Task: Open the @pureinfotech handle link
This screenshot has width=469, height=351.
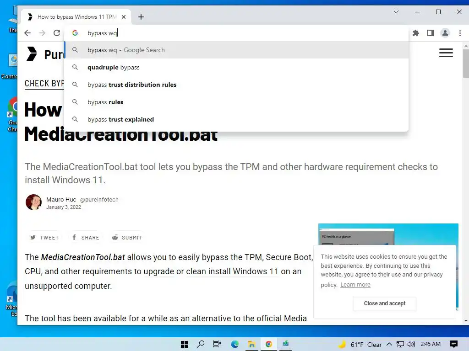Action: [99, 199]
